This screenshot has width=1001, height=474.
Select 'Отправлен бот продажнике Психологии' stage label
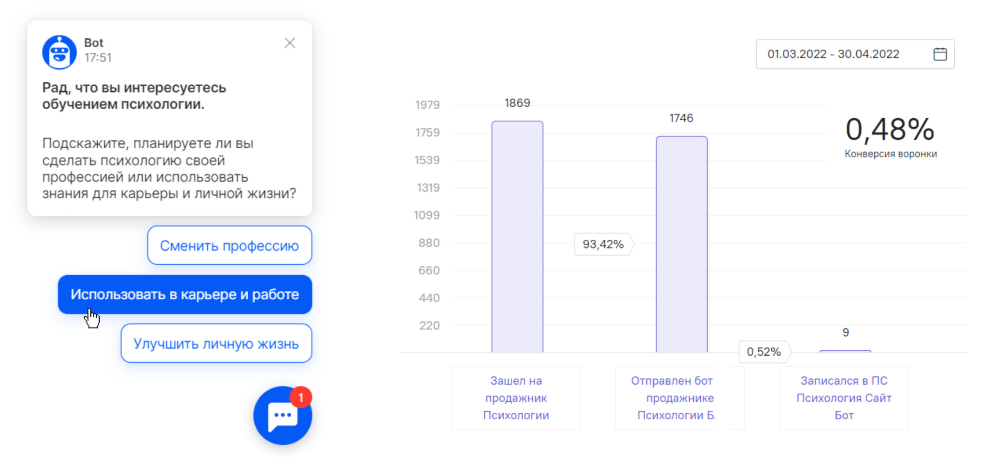point(680,397)
